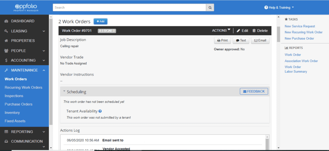Expand the Leasing menu chevron
This screenshot has width=329, height=151.
(44, 31)
